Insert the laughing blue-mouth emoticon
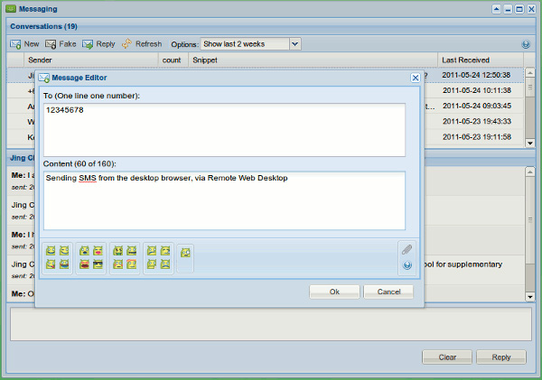Screen dimensions: 542x380 click(64, 264)
